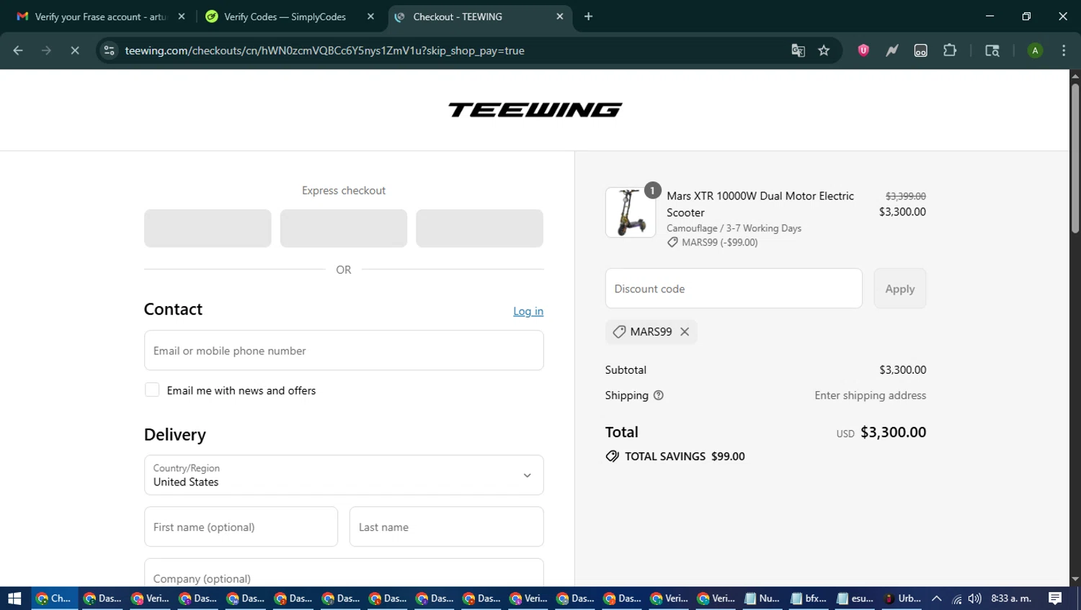Open a new browser tab
The image size is (1081, 610).
pyautogui.click(x=588, y=17)
